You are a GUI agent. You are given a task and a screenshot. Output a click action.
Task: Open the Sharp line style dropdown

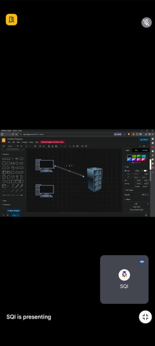coord(138,171)
